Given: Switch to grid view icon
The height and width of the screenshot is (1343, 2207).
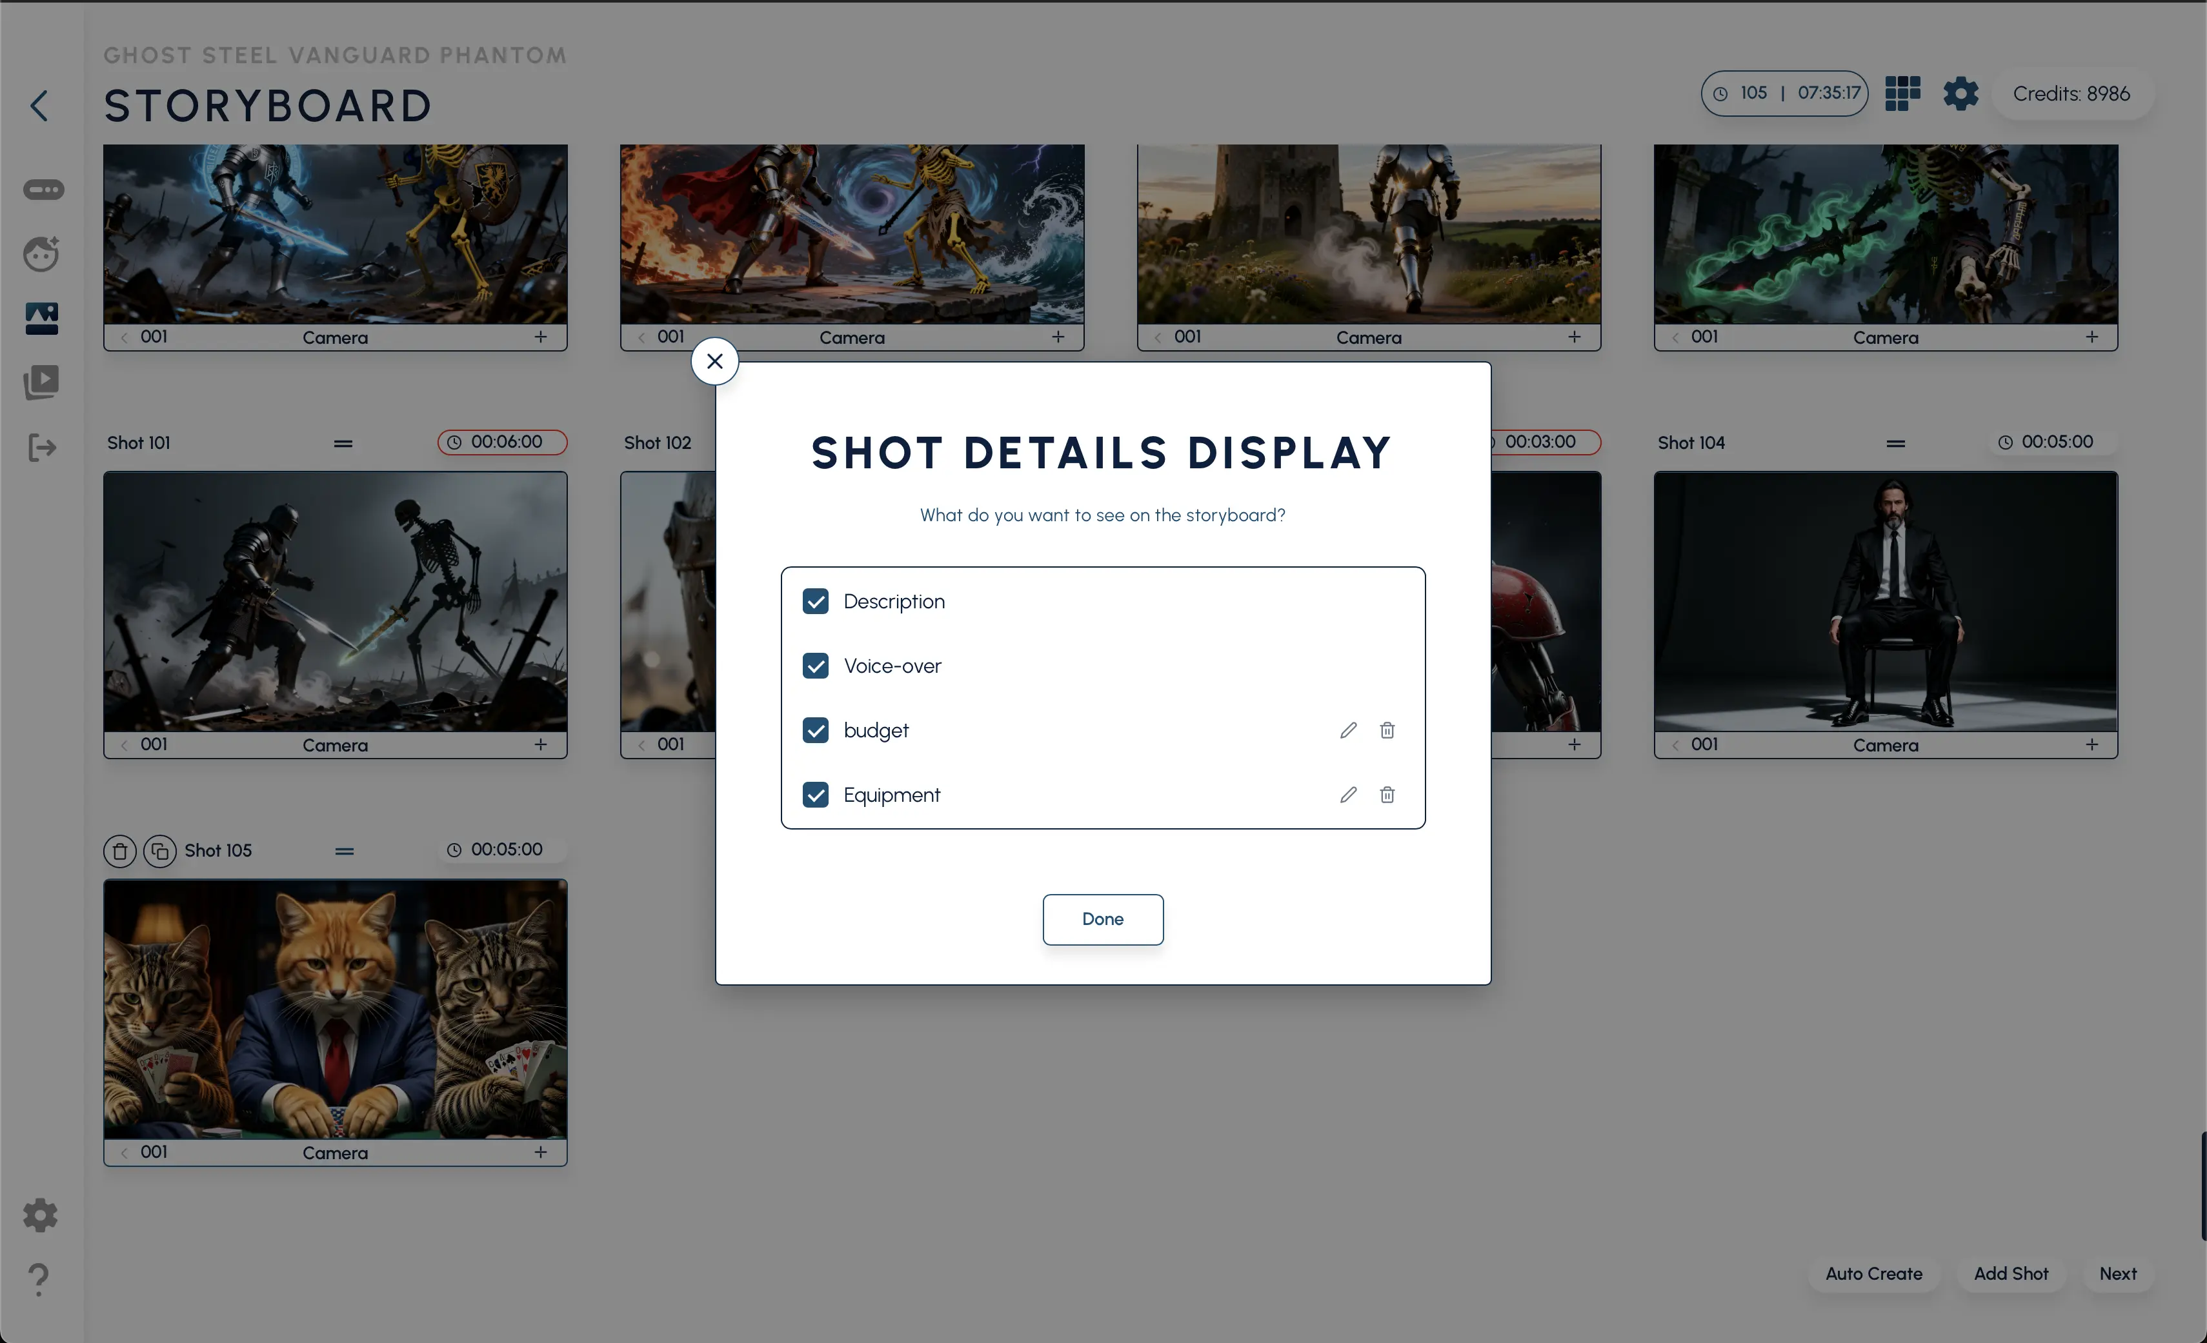Looking at the screenshot, I should [x=1902, y=93].
